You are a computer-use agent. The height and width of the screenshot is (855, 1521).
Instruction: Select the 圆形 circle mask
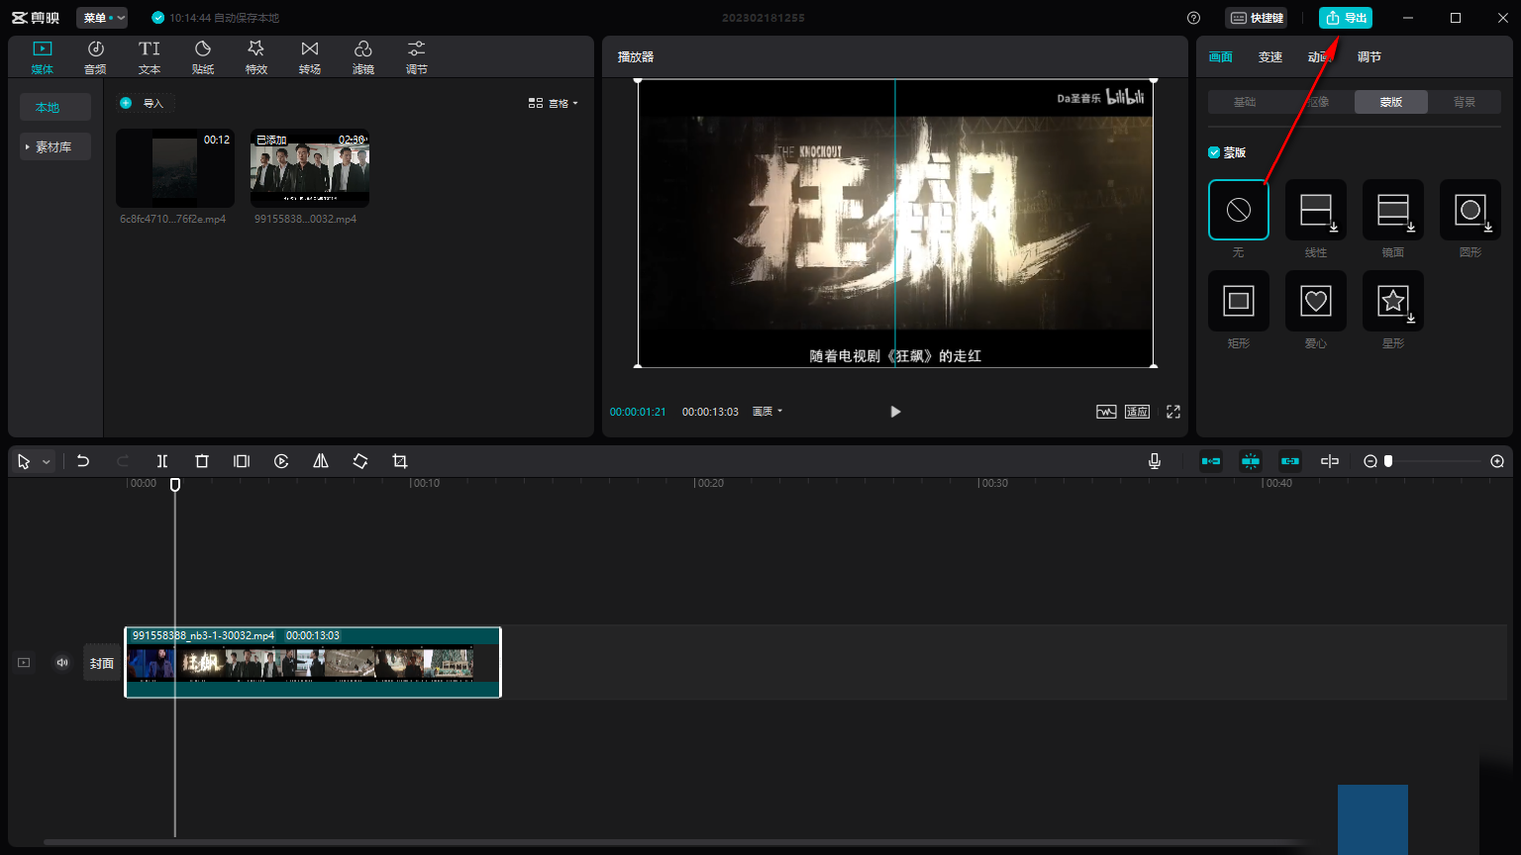[x=1470, y=210]
